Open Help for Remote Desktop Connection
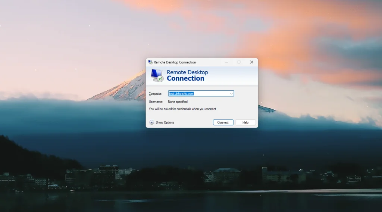The image size is (382, 212). [x=245, y=122]
